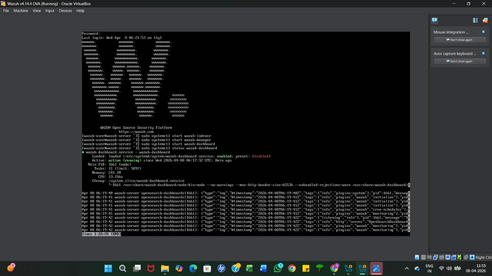Click the audio status icon
Screen dimensions: 492x276
[429, 257]
